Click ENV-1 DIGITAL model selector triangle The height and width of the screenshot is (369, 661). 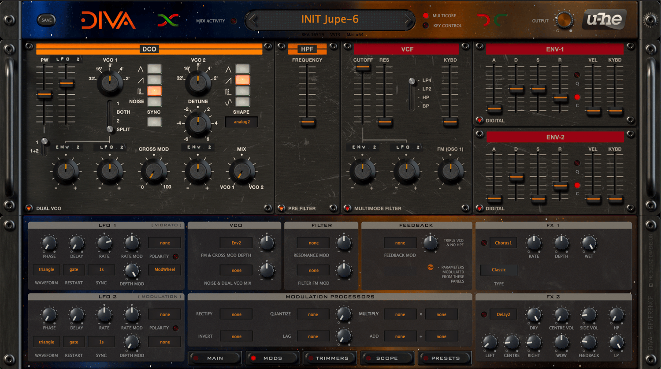pyautogui.click(x=479, y=120)
